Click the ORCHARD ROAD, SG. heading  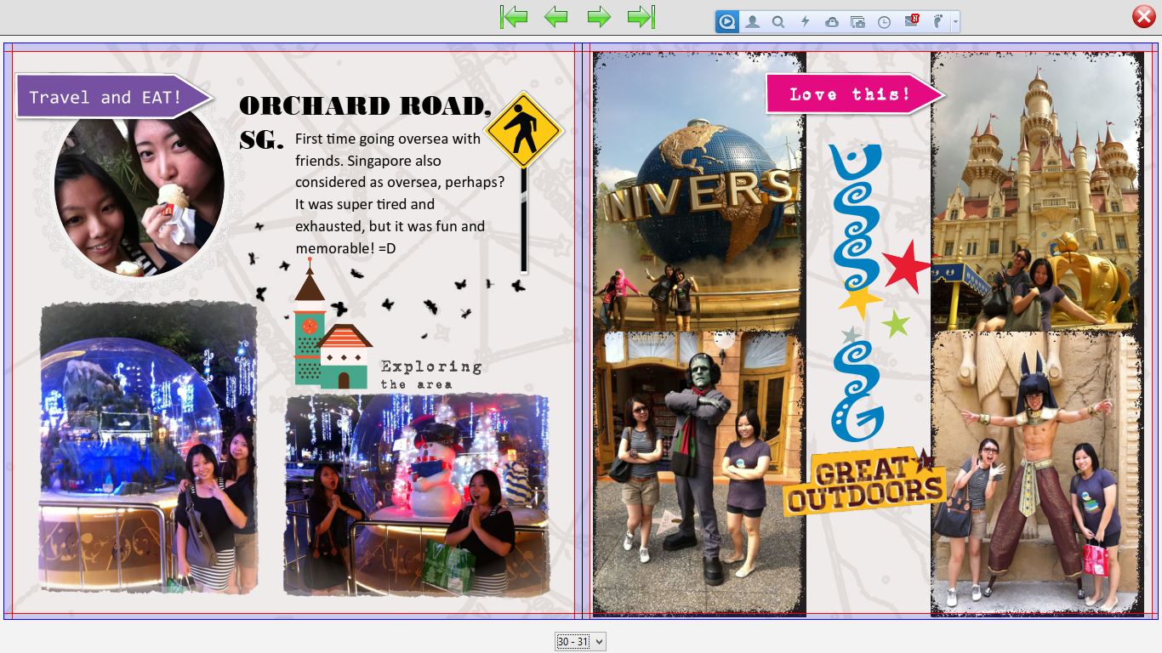pos(365,121)
